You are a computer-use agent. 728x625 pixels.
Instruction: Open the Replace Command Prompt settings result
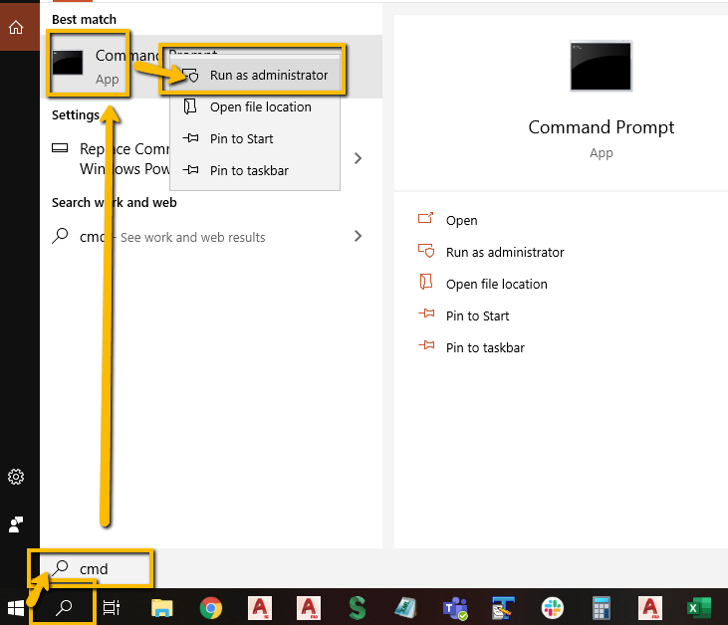[x=112, y=158]
